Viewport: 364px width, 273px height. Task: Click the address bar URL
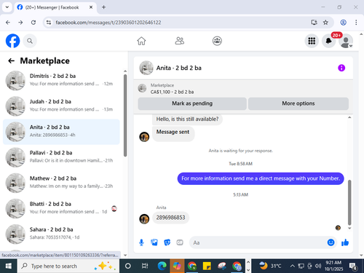pyautogui.click(x=108, y=23)
